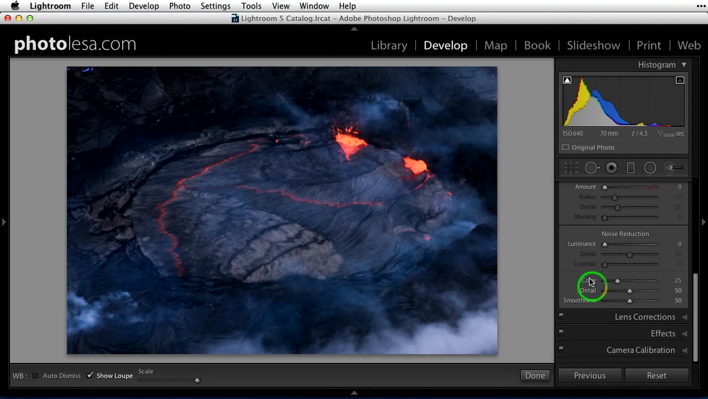Expand the Camera Calibration panel triangle
This screenshot has width=708, height=399.
tap(684, 350)
